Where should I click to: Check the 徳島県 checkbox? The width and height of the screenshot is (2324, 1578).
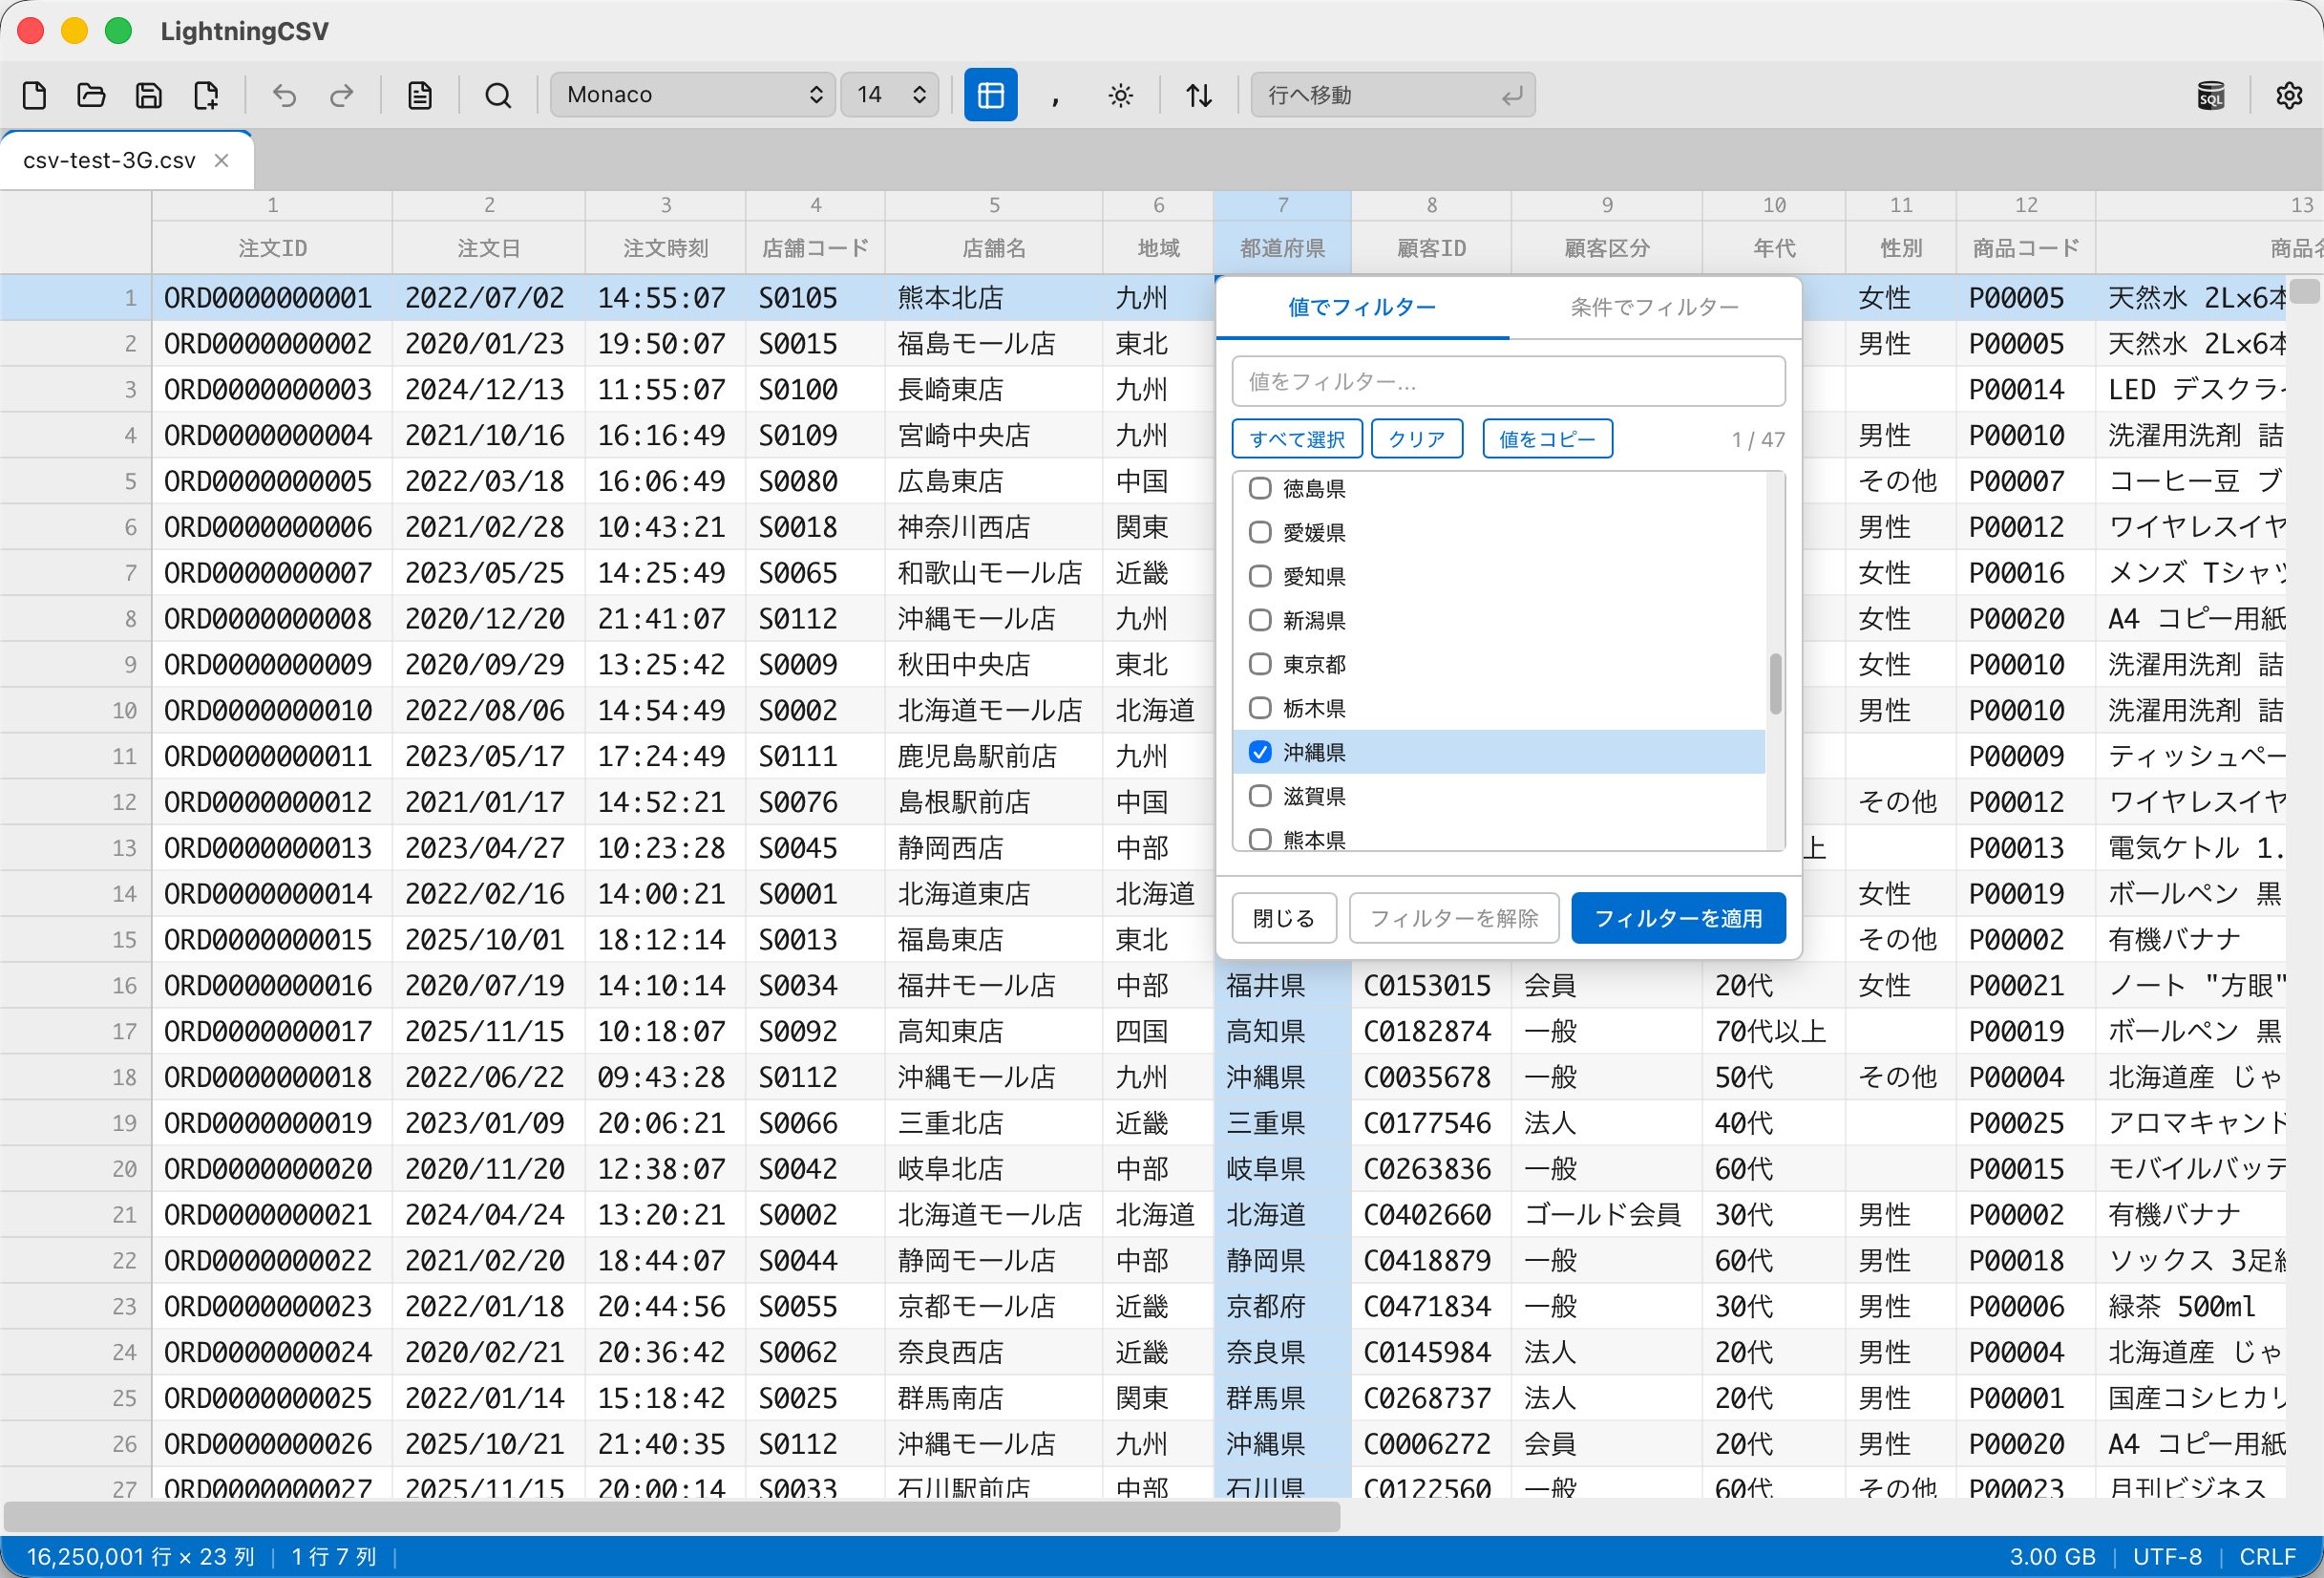[1260, 488]
